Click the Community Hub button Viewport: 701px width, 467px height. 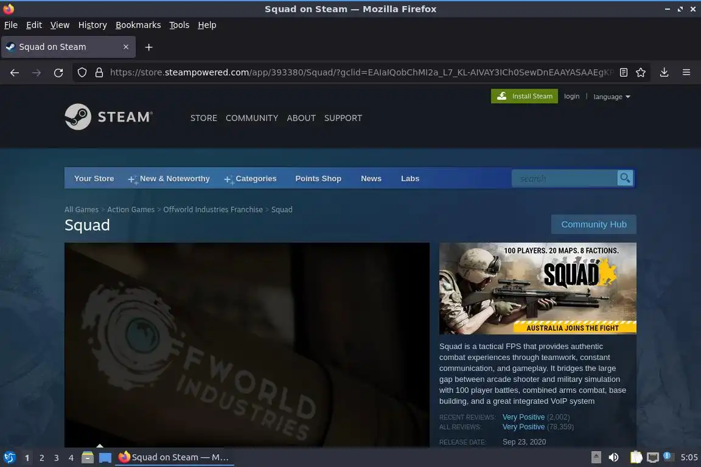(594, 224)
